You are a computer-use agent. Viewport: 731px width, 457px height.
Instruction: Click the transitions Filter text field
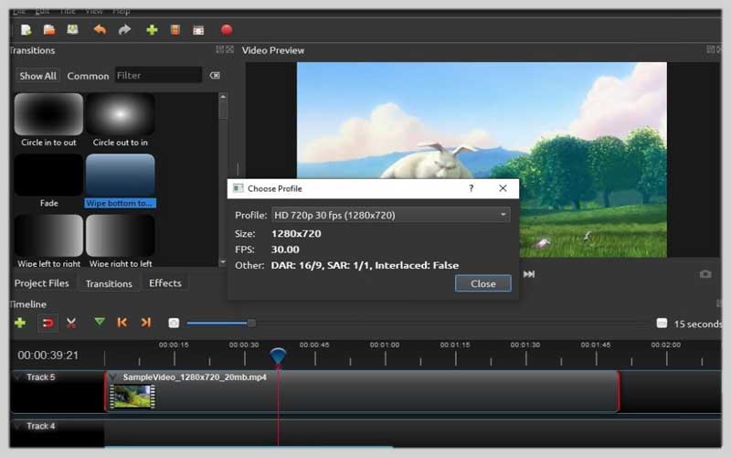click(158, 75)
